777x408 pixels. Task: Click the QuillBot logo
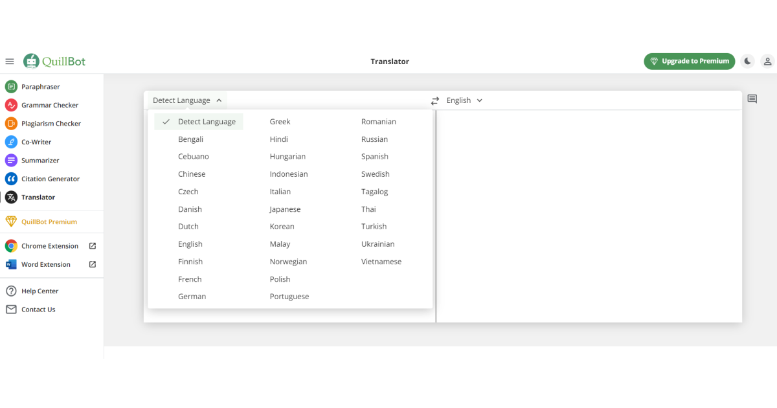coord(54,62)
